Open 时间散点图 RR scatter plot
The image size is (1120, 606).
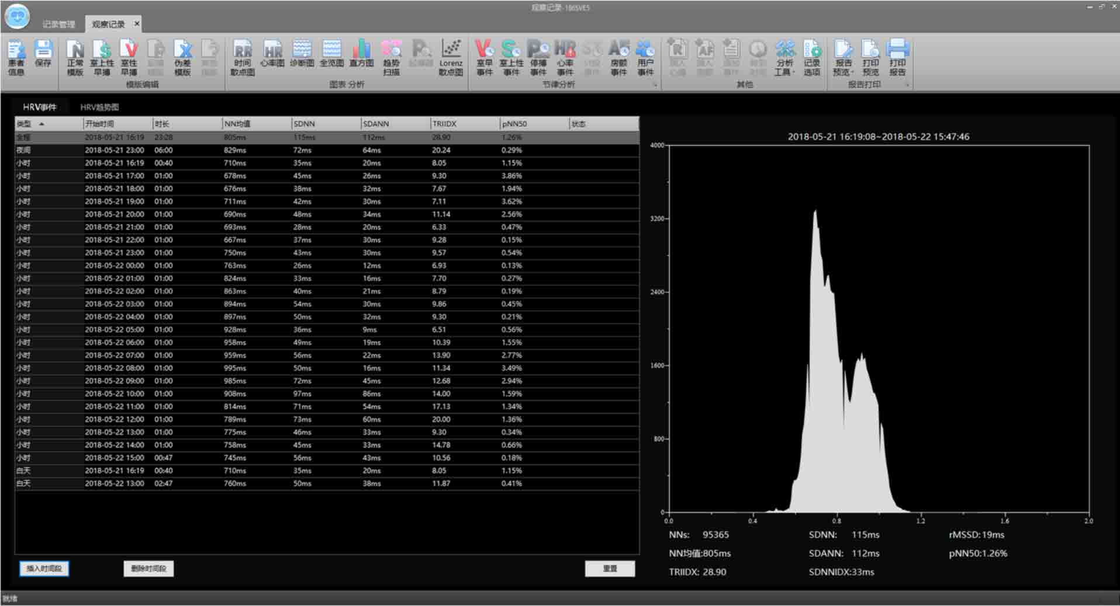click(243, 57)
